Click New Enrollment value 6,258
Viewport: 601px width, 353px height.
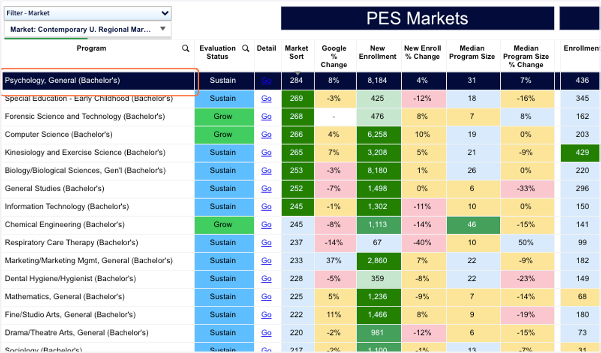tap(378, 134)
